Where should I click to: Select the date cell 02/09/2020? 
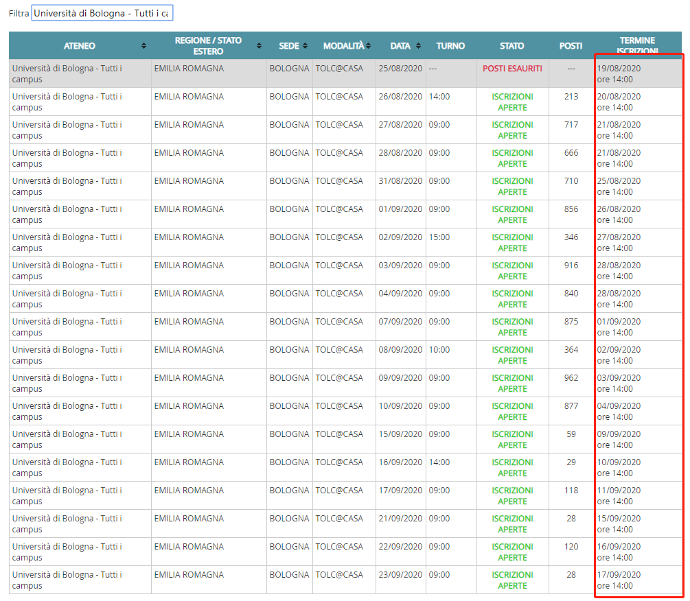pos(400,237)
